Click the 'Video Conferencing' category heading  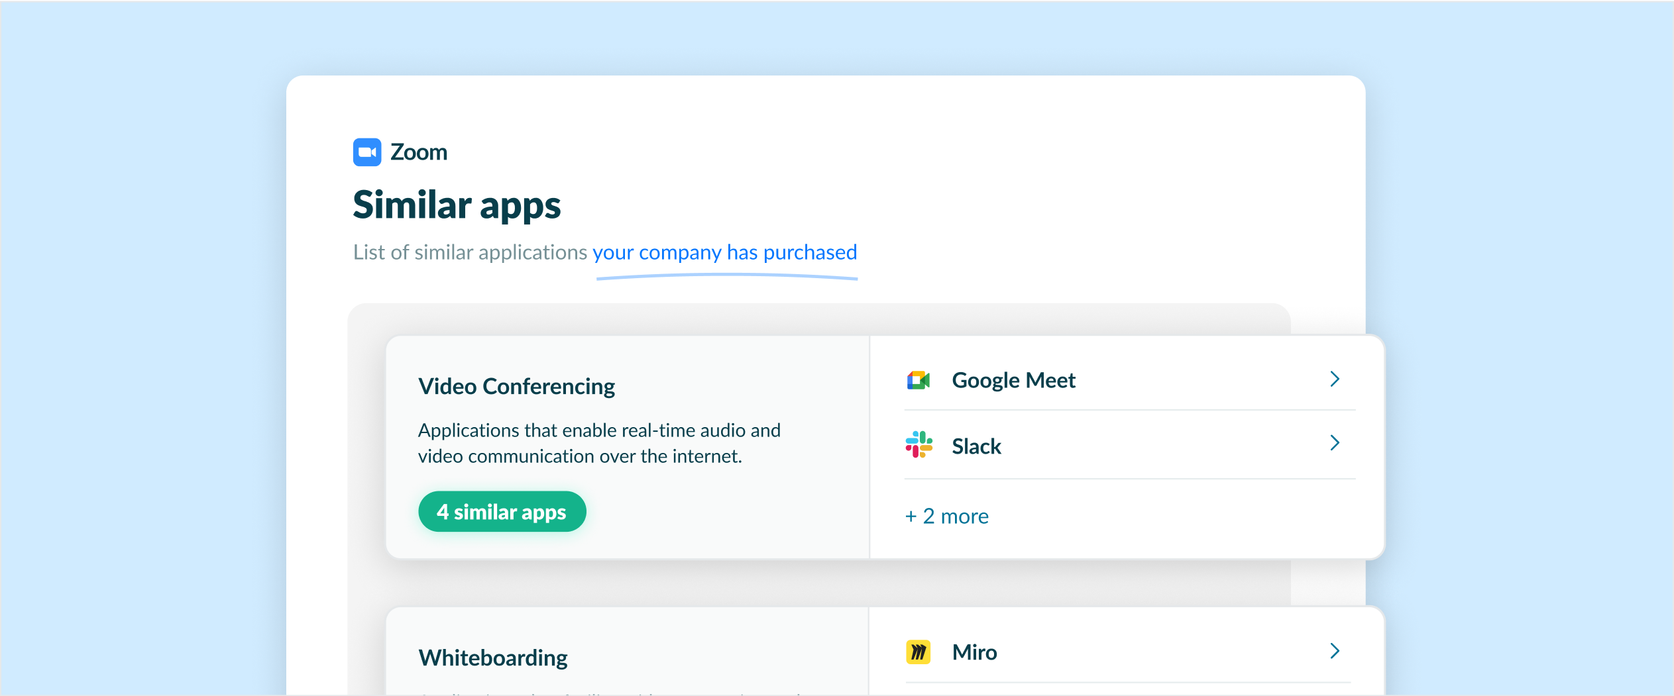pos(516,386)
